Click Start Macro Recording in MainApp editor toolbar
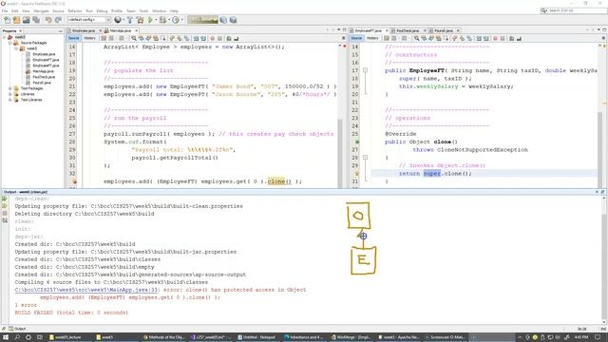The image size is (608, 342). click(x=212, y=38)
